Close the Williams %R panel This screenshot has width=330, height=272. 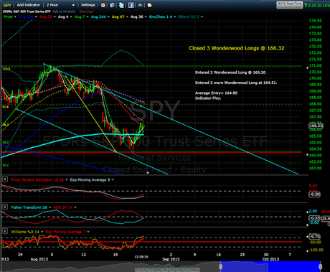tap(5, 231)
